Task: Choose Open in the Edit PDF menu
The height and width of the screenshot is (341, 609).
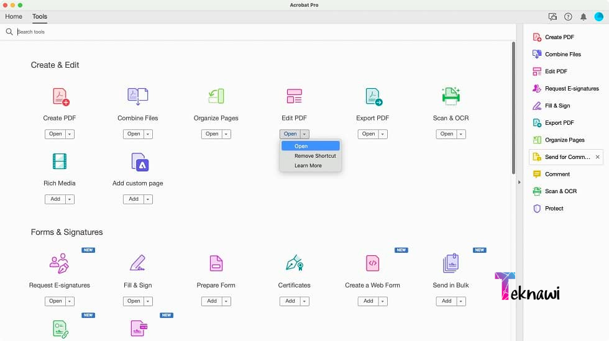Action: [x=310, y=146]
